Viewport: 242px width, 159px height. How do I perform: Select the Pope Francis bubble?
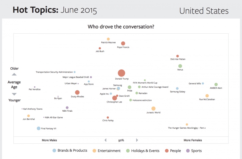point(123,43)
